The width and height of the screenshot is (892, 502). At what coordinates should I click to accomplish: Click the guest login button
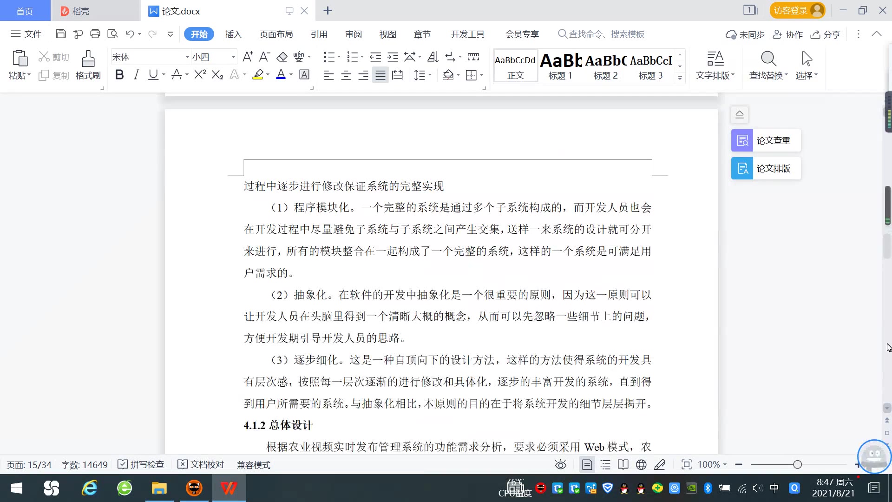[x=797, y=10]
